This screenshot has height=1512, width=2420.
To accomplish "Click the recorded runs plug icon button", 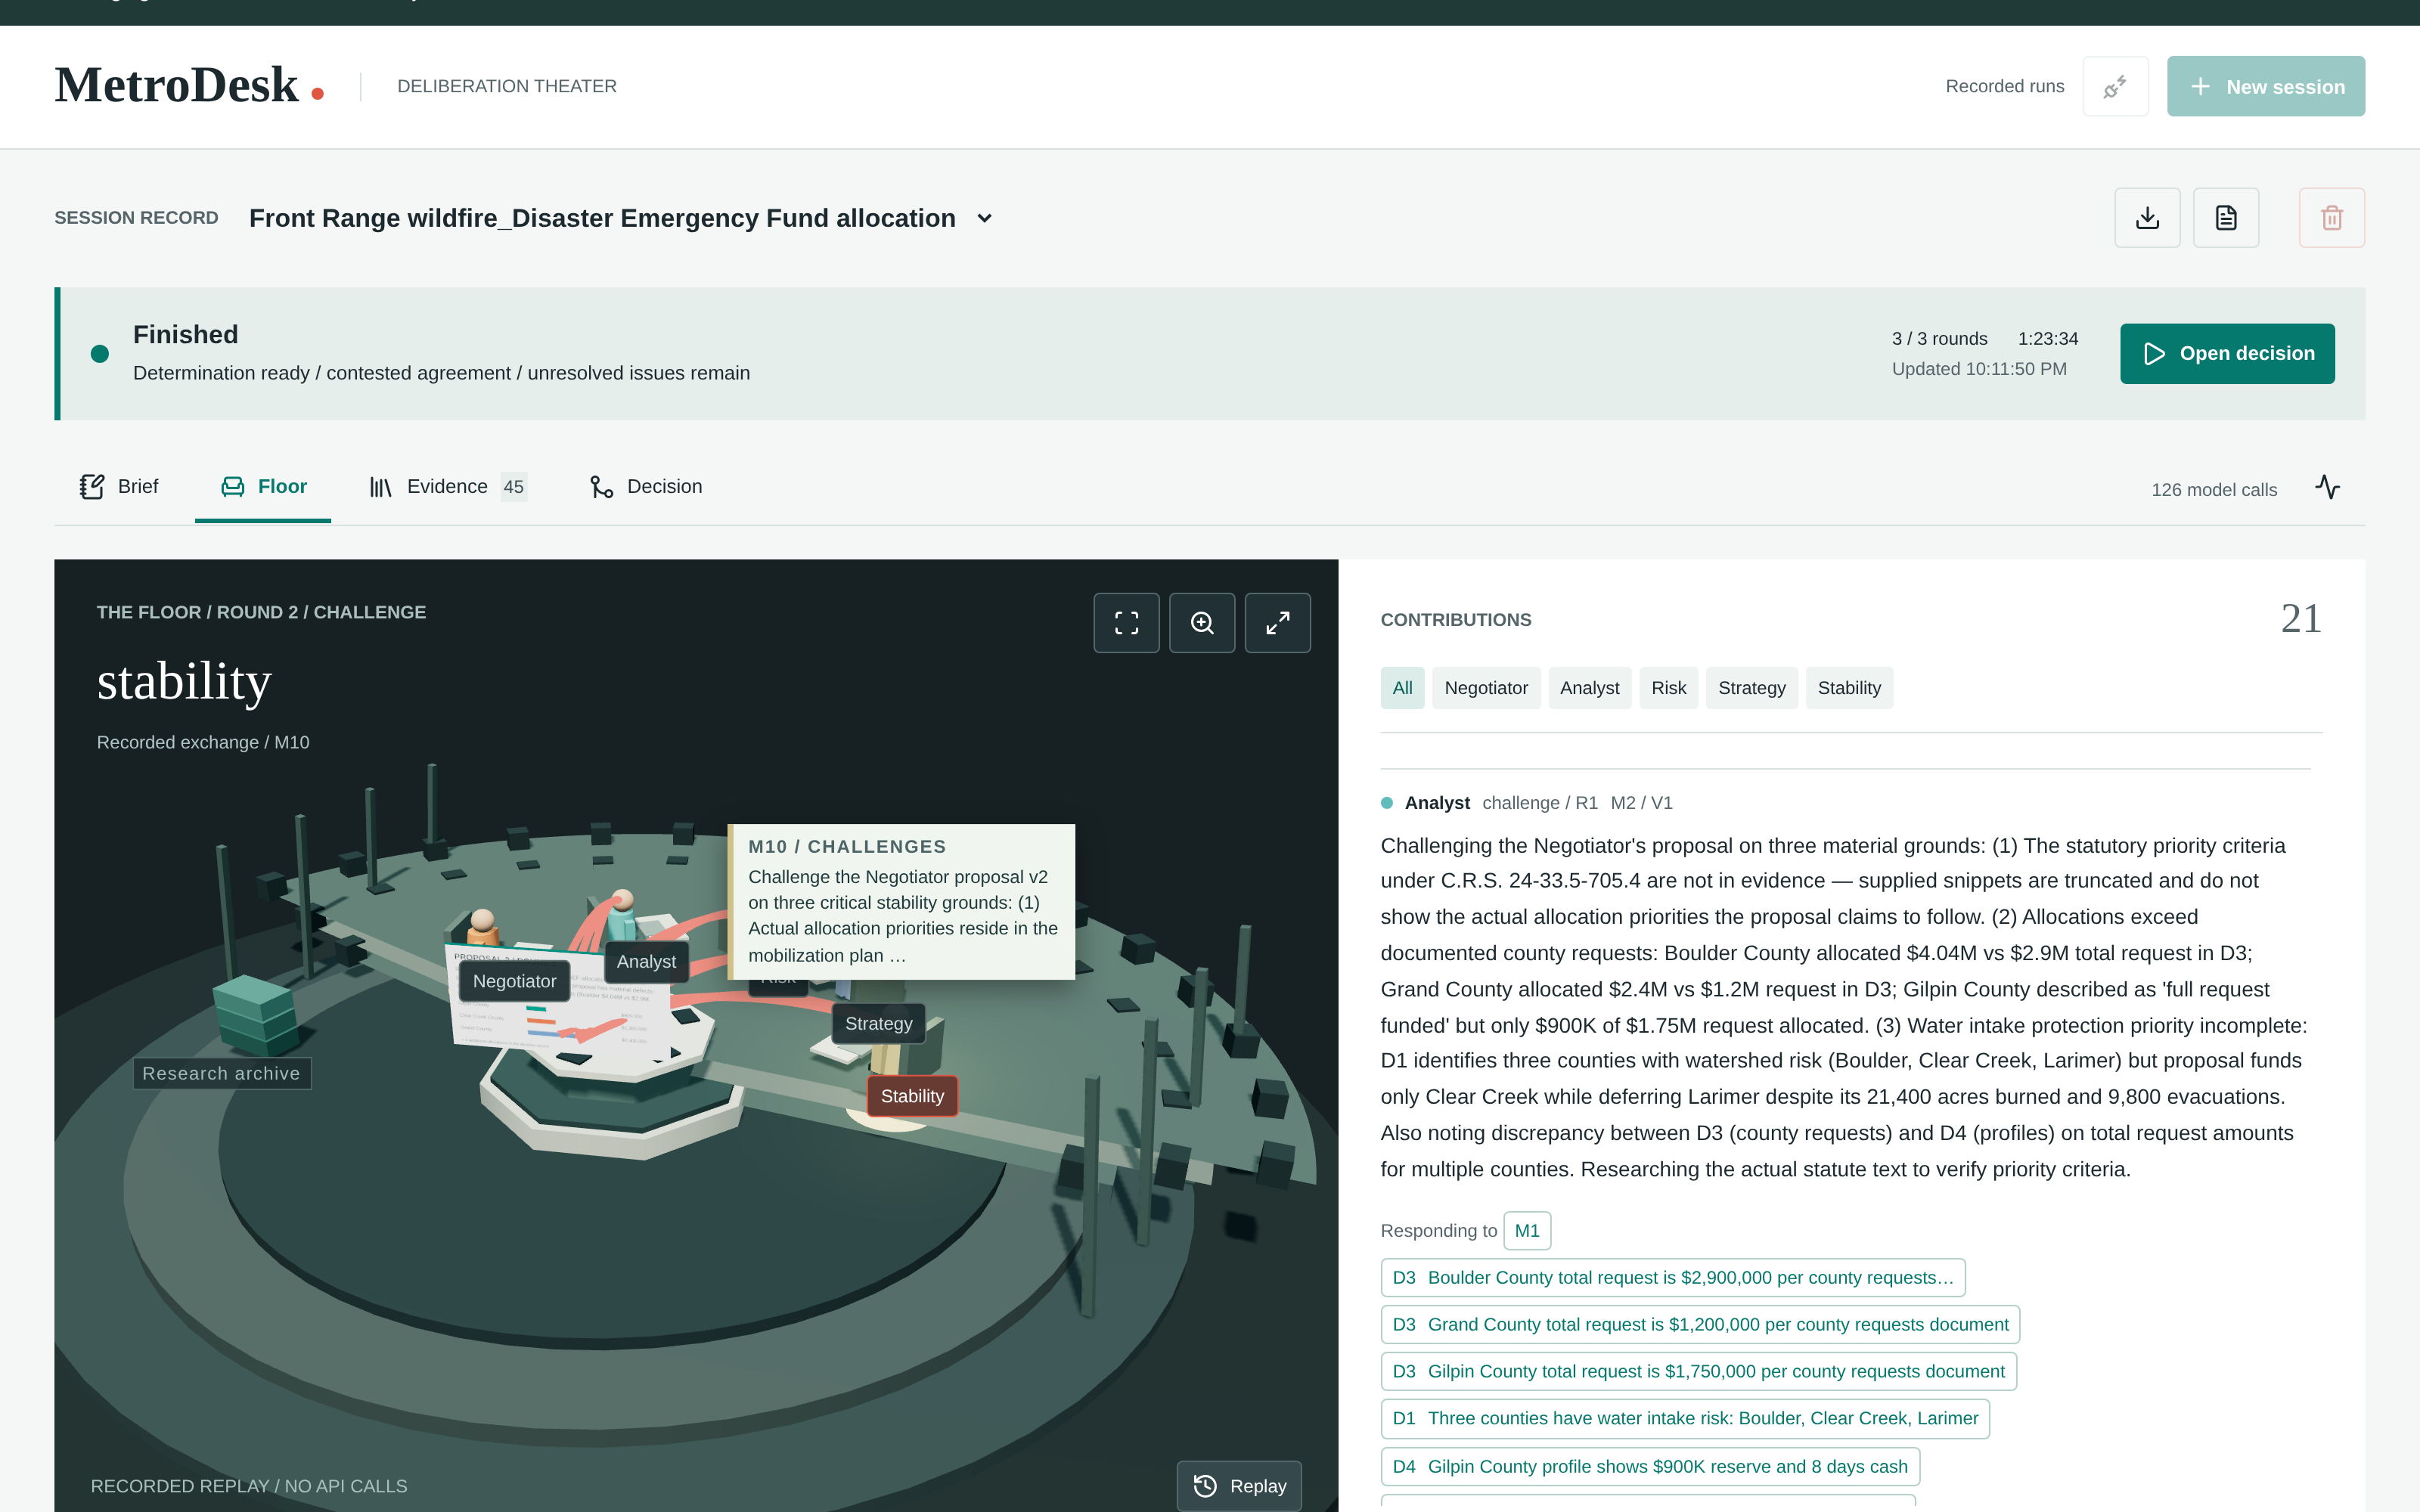I will pyautogui.click(x=2115, y=86).
